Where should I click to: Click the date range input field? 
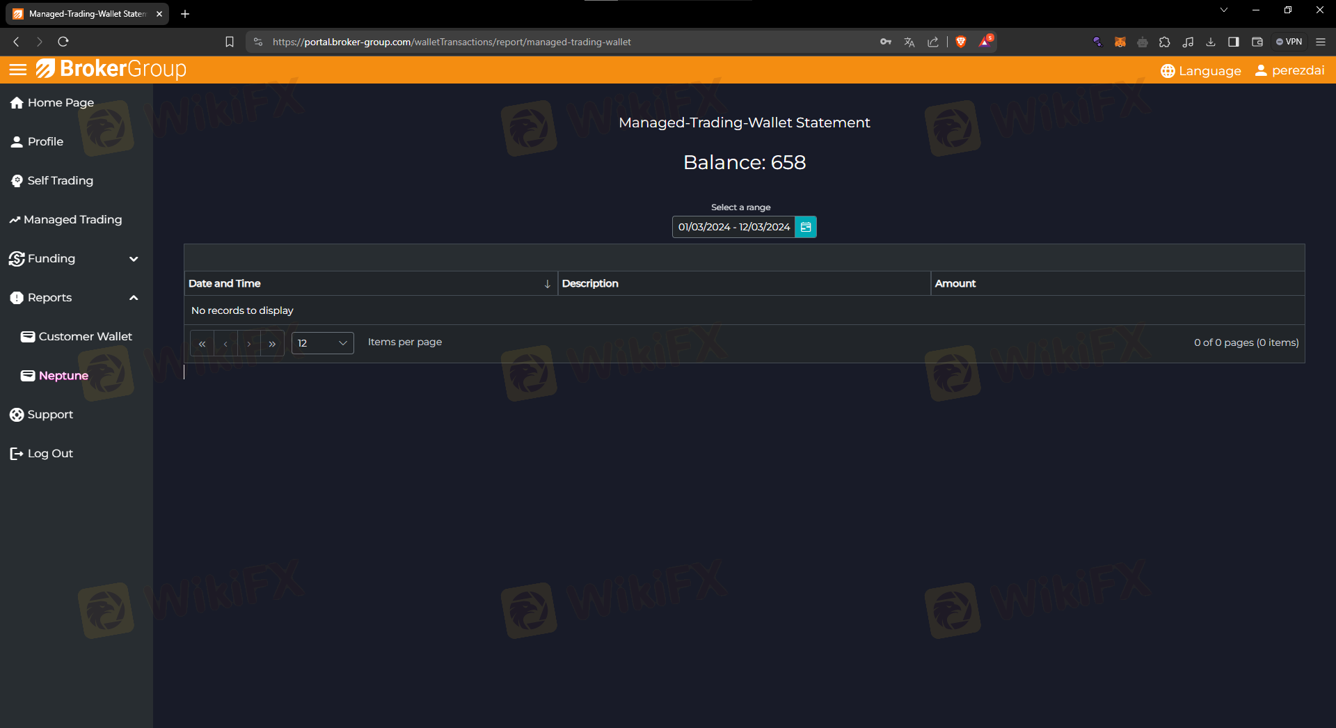(x=733, y=227)
